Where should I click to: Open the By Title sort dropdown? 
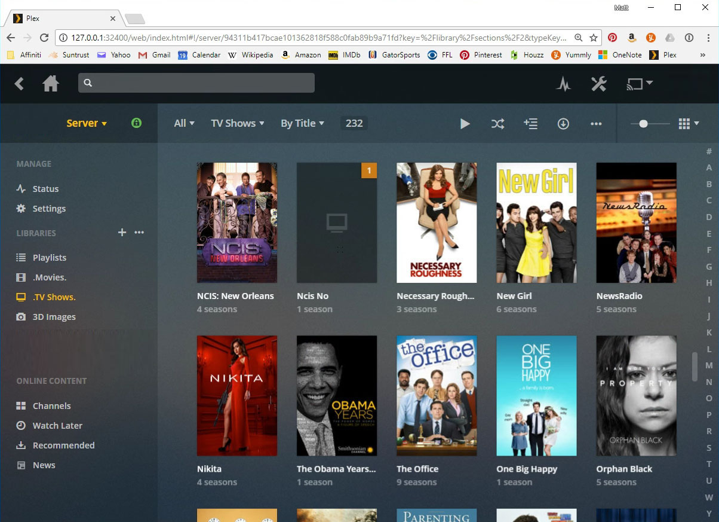click(x=302, y=123)
